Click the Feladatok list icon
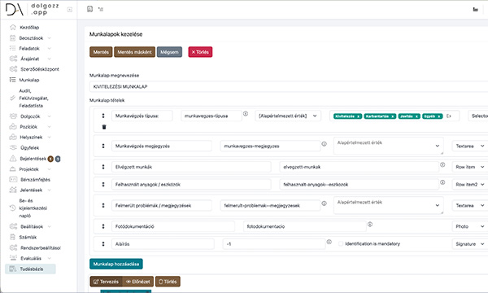This screenshot has height=293, width=488. 12,48
